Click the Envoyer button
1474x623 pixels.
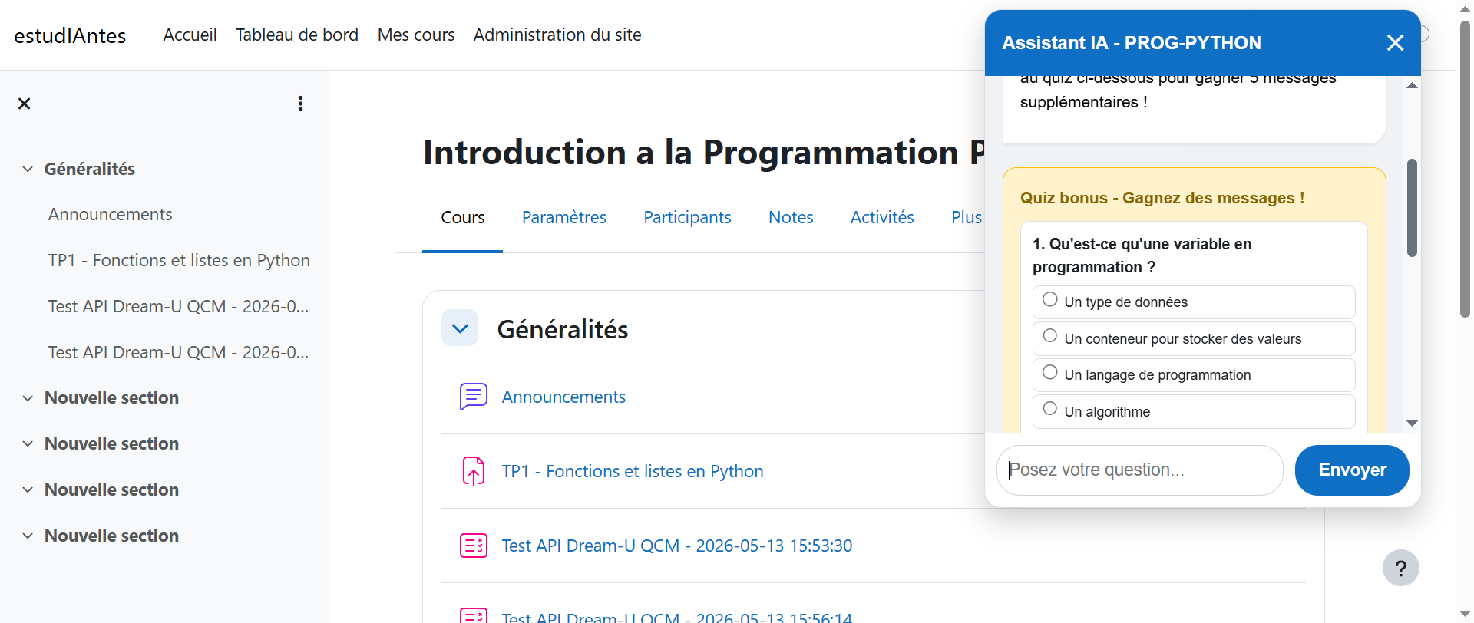[1352, 470]
